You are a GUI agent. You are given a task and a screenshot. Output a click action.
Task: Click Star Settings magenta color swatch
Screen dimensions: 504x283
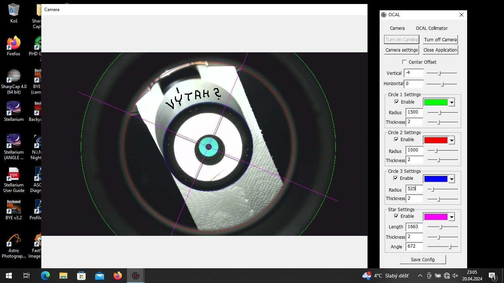click(x=436, y=217)
